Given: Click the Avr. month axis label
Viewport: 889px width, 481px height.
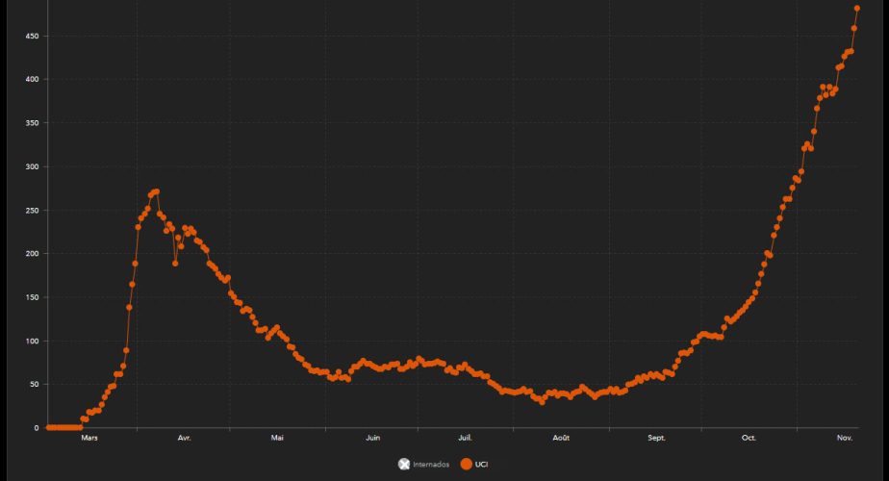Looking at the screenshot, I should pos(185,438).
